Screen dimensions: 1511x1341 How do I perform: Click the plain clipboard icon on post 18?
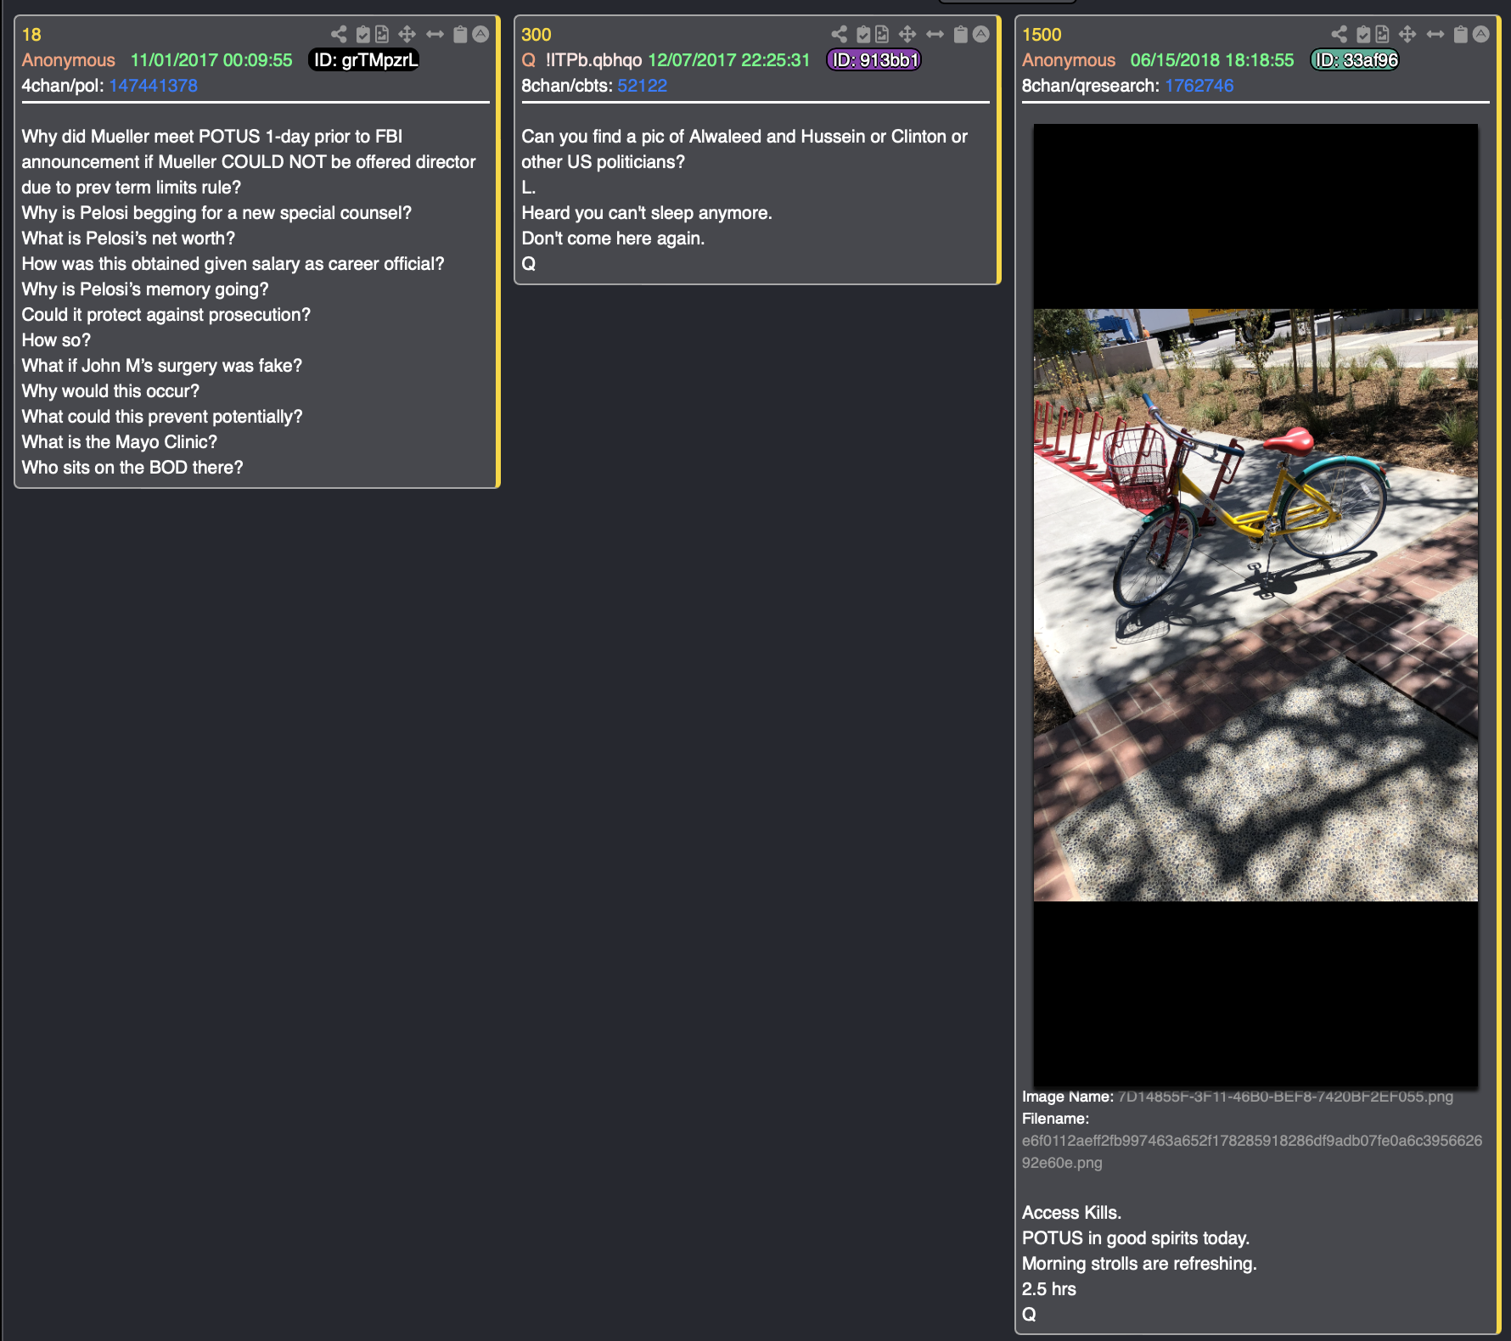pyautogui.click(x=460, y=34)
